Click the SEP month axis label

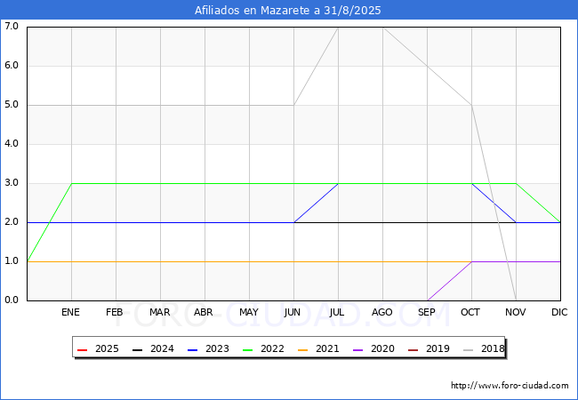(427, 312)
